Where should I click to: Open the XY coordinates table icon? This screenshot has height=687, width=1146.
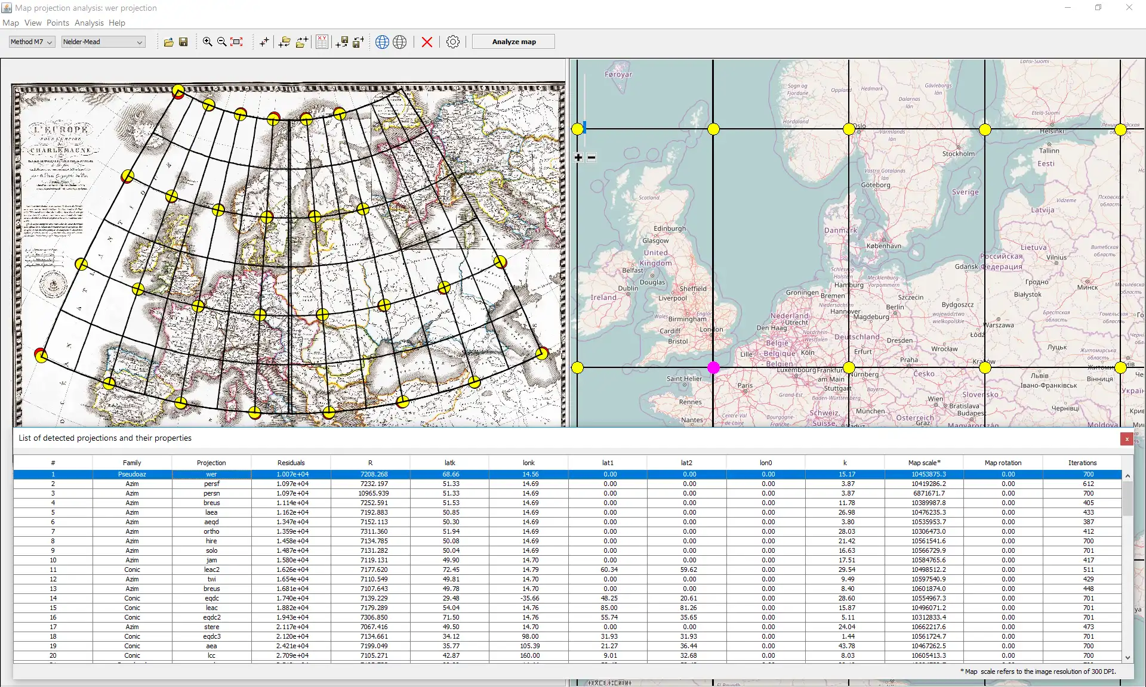(322, 42)
